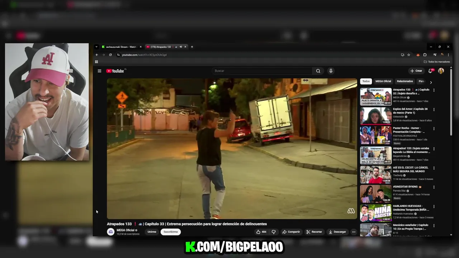Viewport: 459px width, 258px height.
Task: Click the Suscribirme button
Action: coord(171,232)
